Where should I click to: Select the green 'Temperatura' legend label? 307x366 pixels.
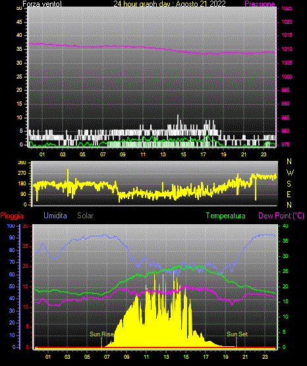(225, 216)
